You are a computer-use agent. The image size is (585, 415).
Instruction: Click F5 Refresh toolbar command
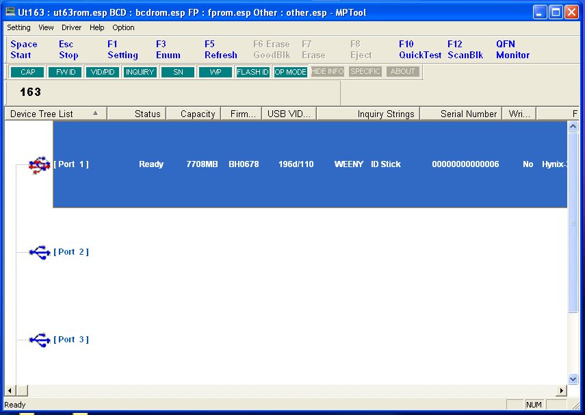(x=221, y=49)
